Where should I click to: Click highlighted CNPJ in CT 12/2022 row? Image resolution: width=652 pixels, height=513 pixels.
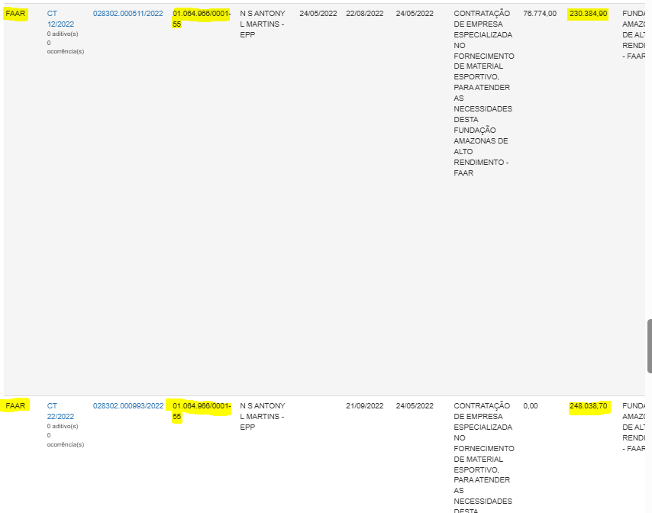201,19
